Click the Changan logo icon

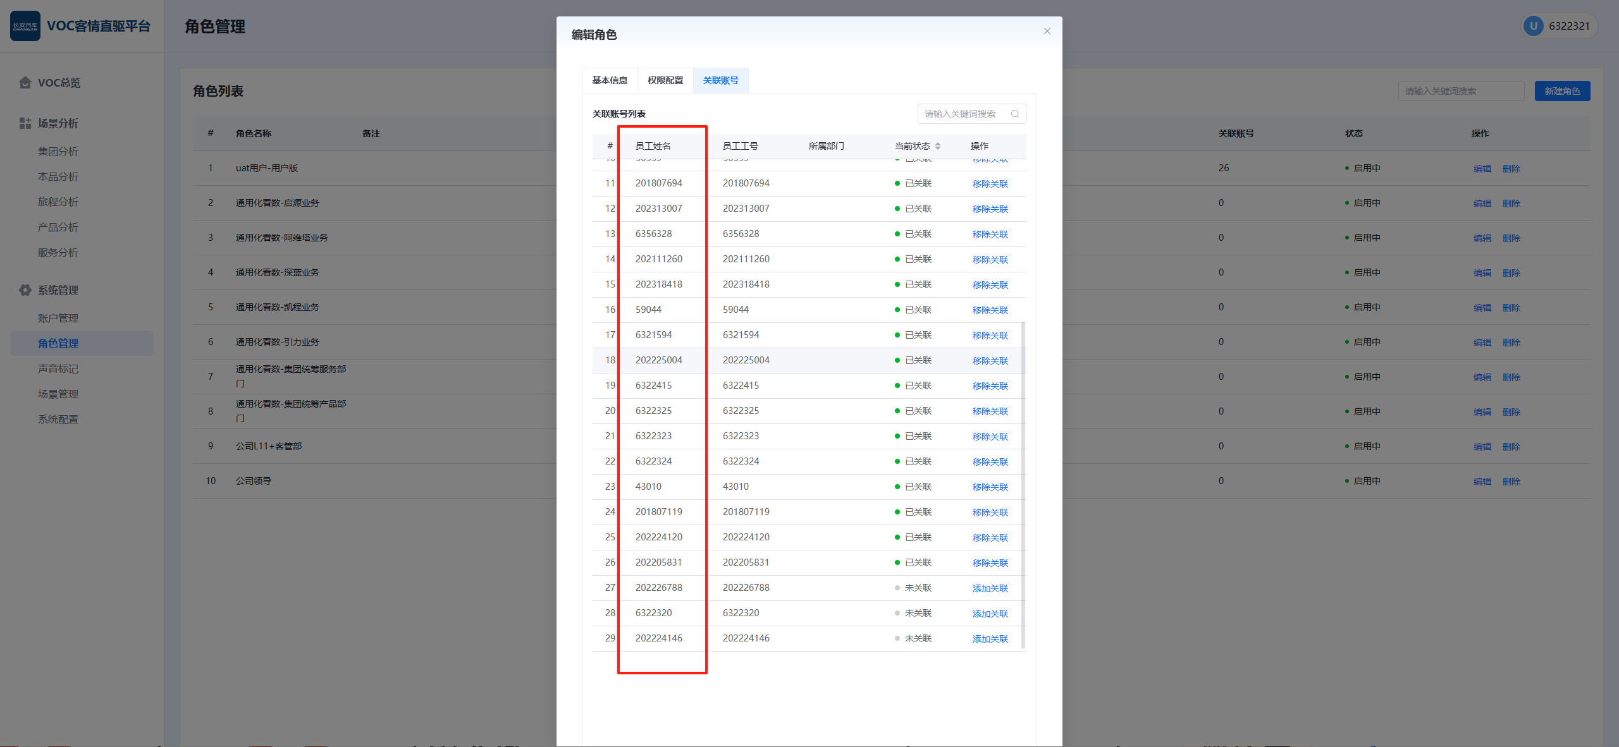25,26
